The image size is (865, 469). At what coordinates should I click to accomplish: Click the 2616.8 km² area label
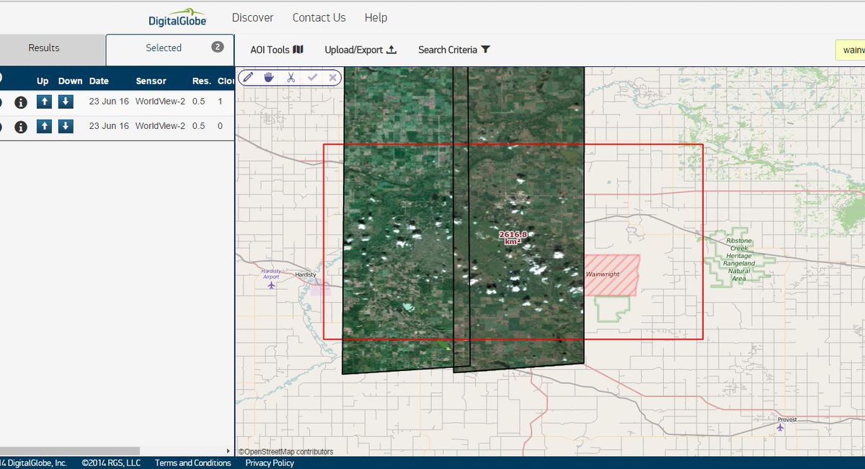tap(513, 238)
